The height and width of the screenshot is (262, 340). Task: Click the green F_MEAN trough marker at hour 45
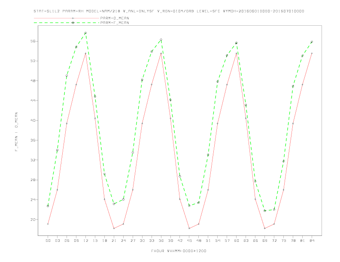189,205
